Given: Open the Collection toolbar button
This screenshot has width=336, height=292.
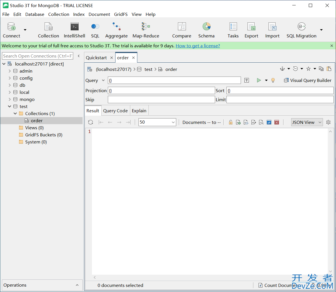Looking at the screenshot, I should coord(49,30).
